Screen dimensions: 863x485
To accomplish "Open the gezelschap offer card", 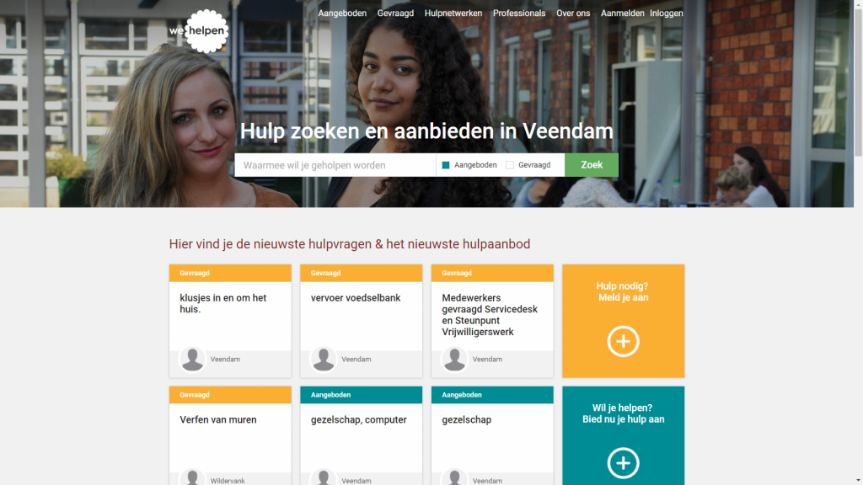I will 492,435.
